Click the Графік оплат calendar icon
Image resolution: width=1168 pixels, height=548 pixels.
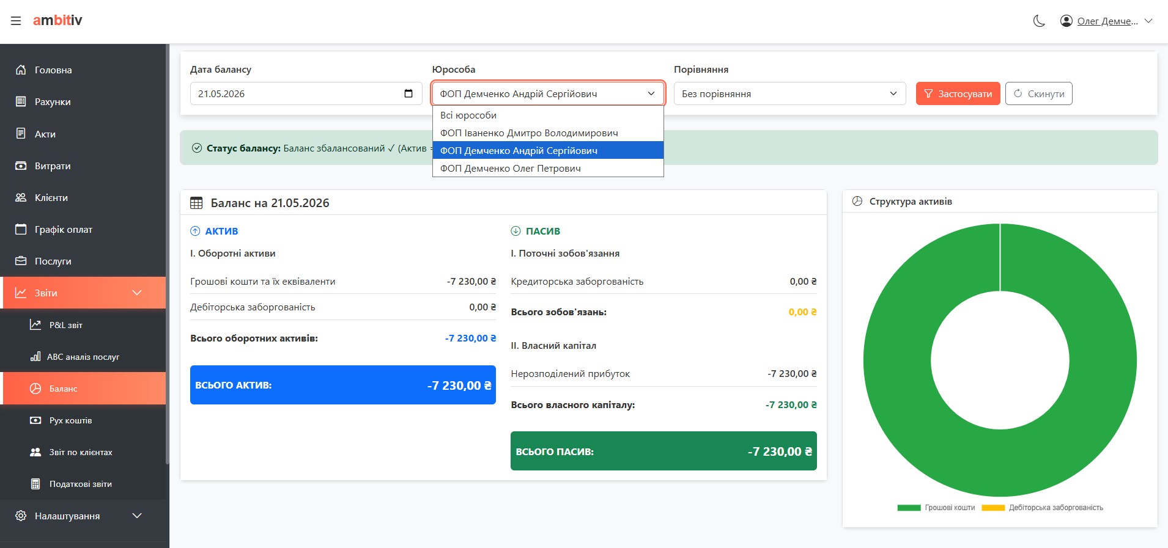tap(21, 229)
